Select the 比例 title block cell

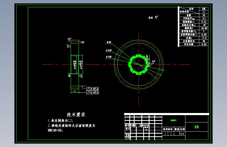pyautogui.click(x=182, y=129)
